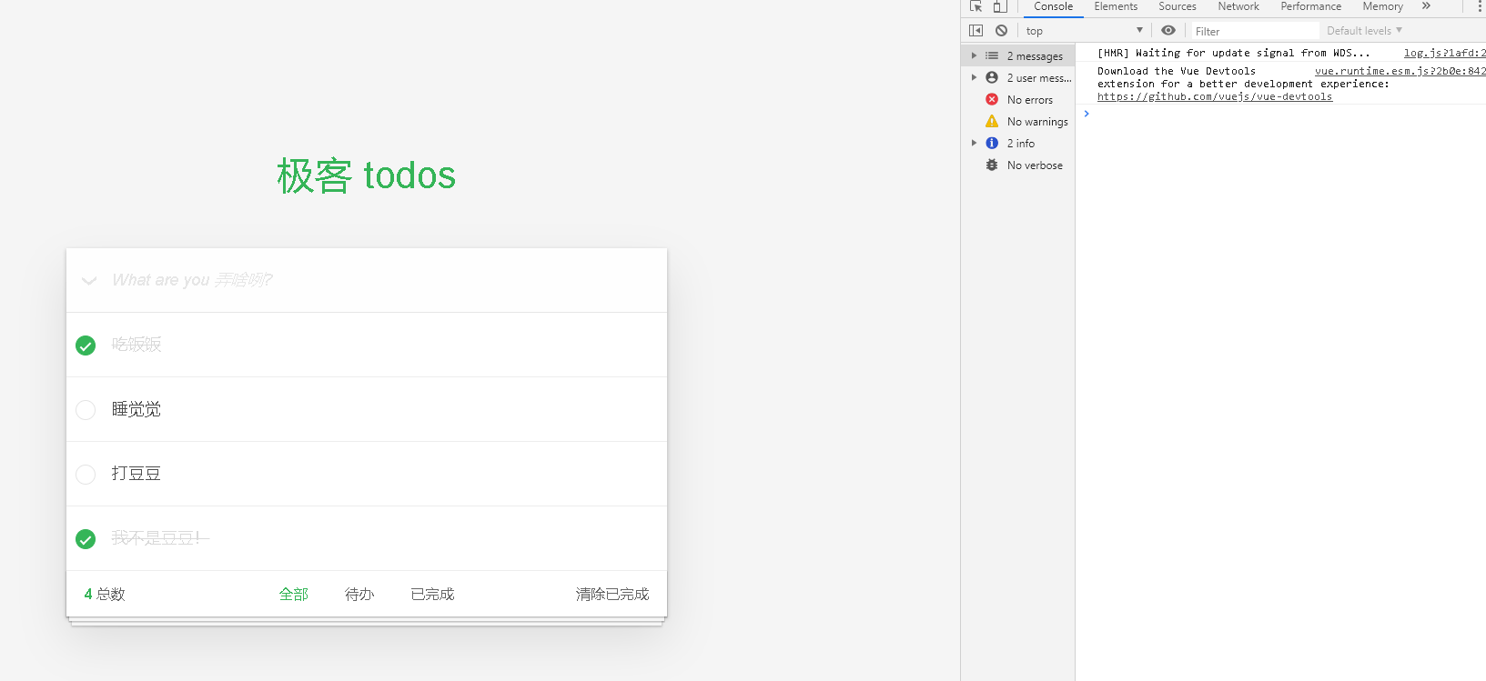Mark 睡觉觉 todo as completed
This screenshot has height=681, width=1486.
point(86,410)
